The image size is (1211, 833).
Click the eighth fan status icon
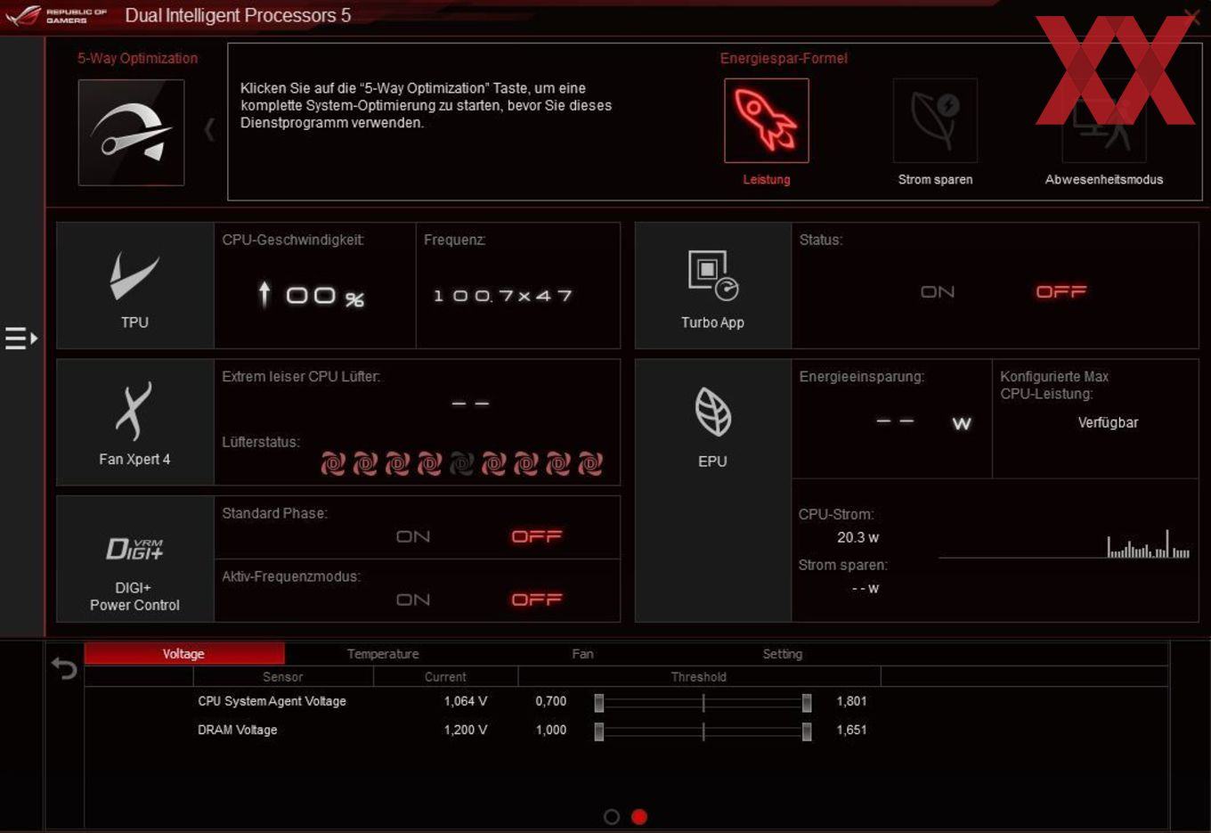557,463
